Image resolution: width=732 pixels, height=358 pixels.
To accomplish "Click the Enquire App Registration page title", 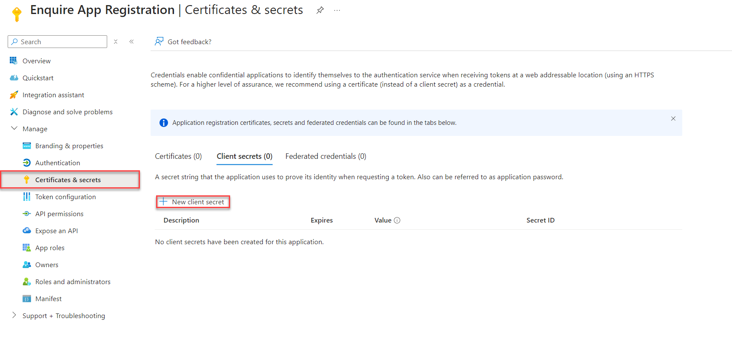I will coord(102,10).
